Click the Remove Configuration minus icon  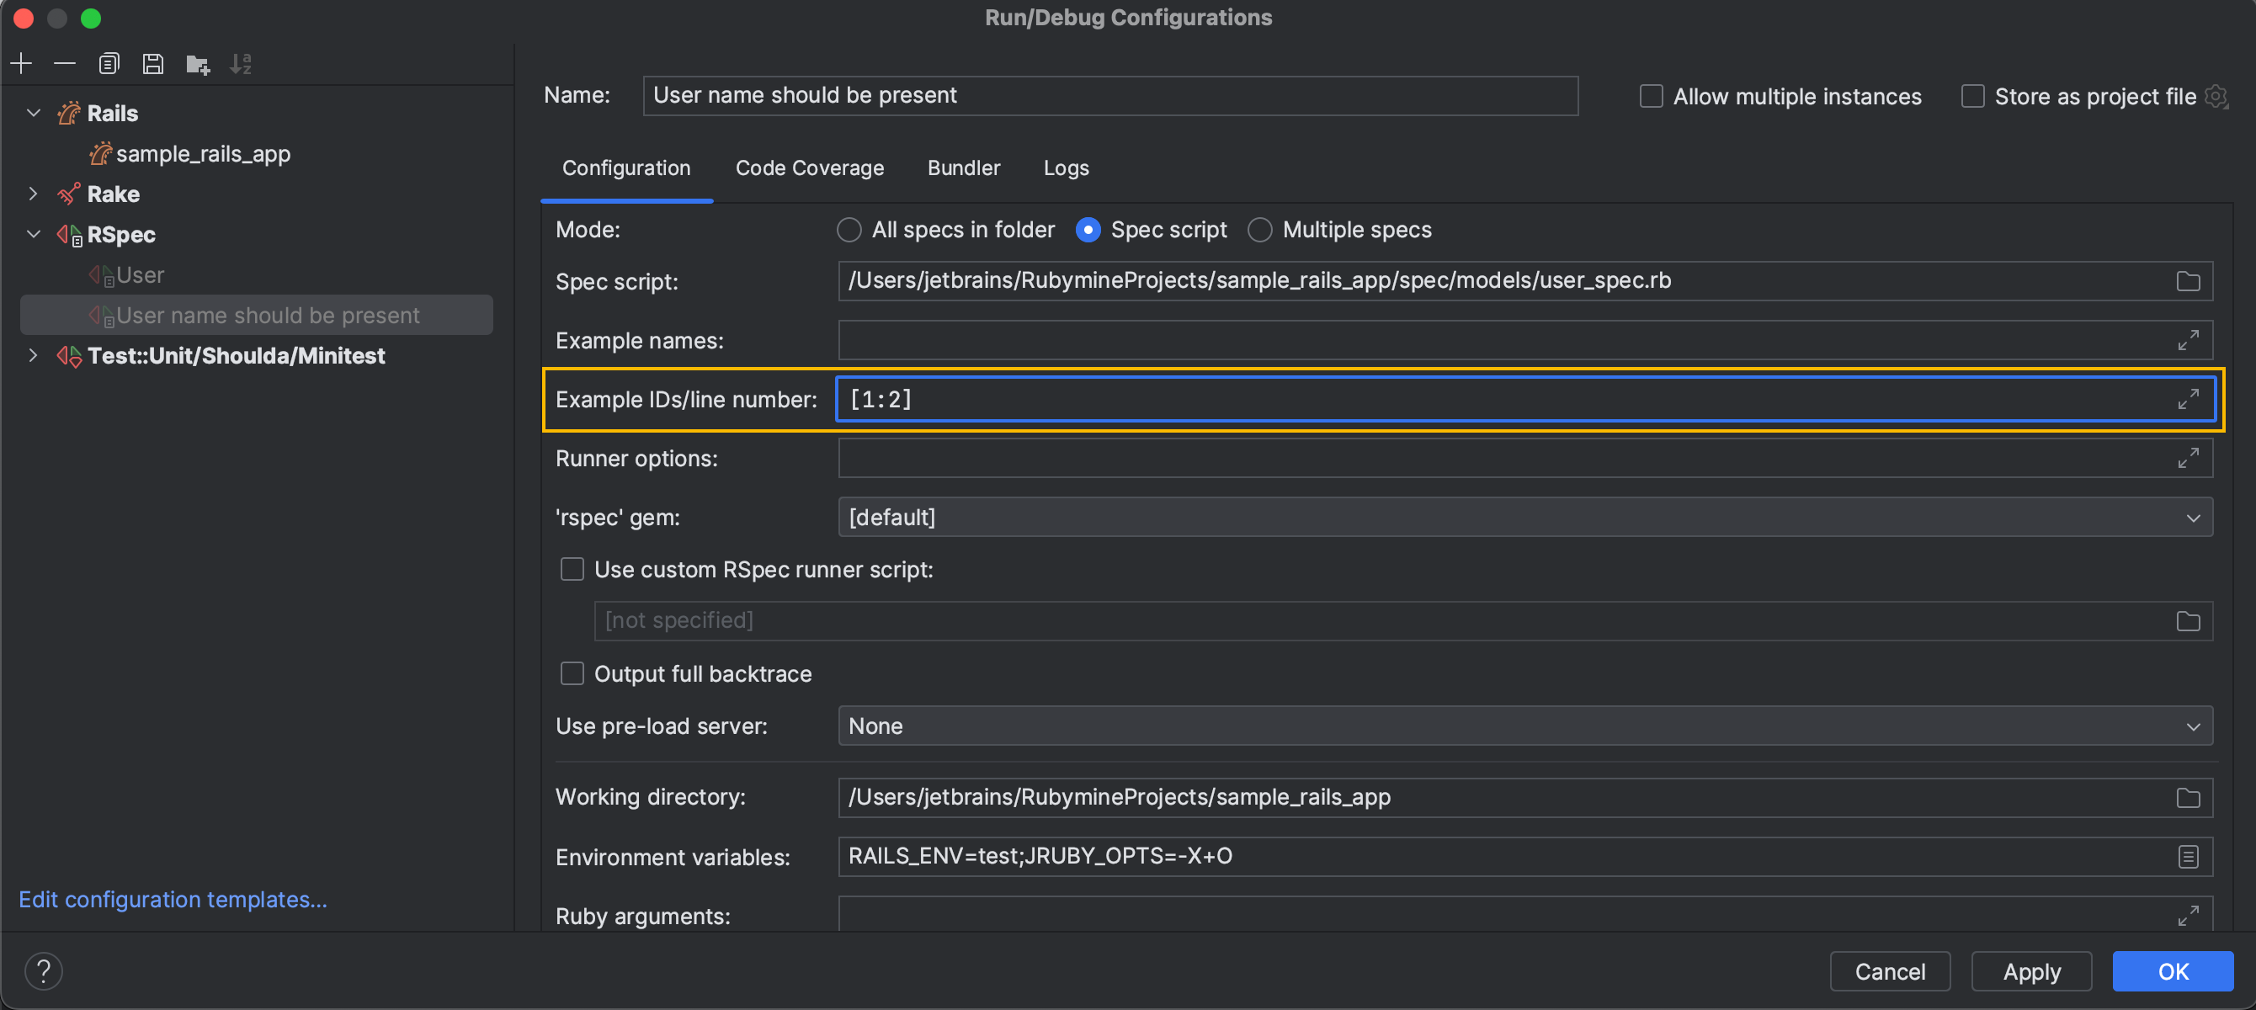[x=65, y=63]
